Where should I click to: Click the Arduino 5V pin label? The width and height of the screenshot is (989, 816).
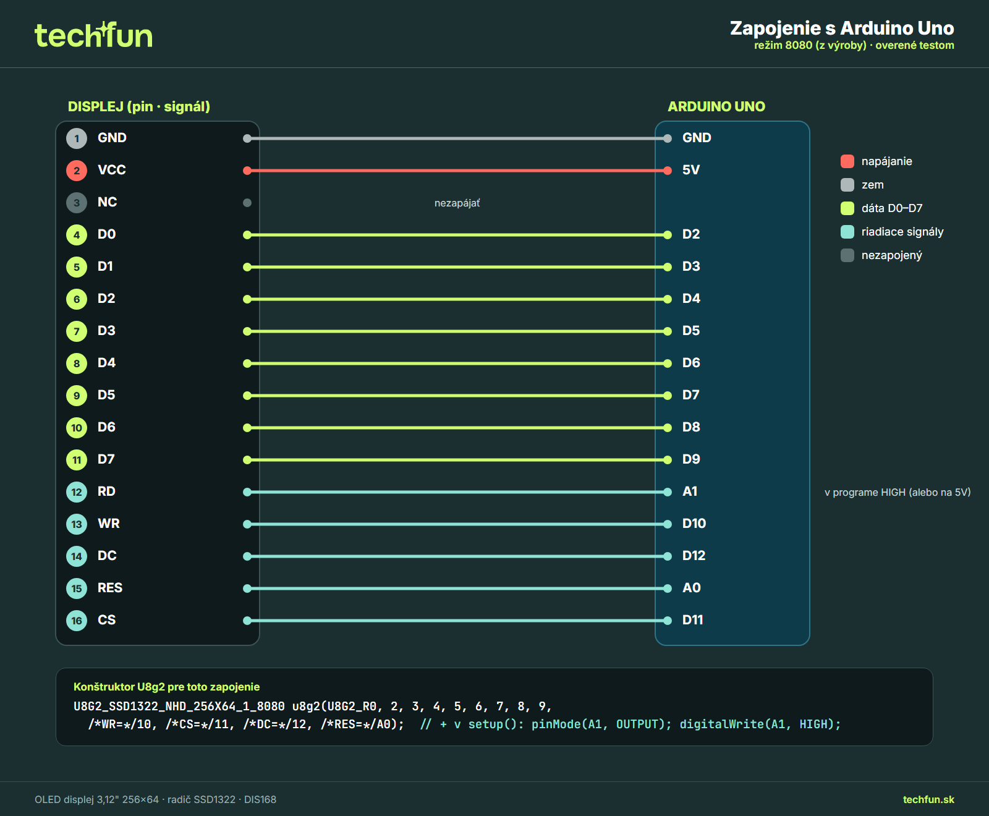(x=691, y=170)
